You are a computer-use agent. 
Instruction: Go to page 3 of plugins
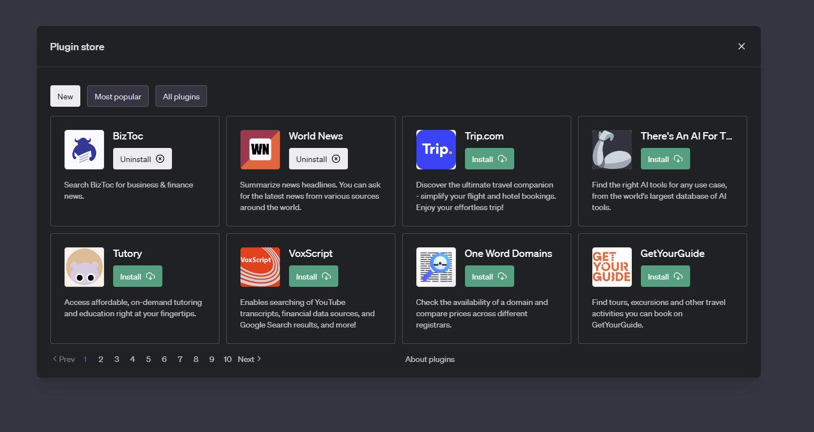117,359
